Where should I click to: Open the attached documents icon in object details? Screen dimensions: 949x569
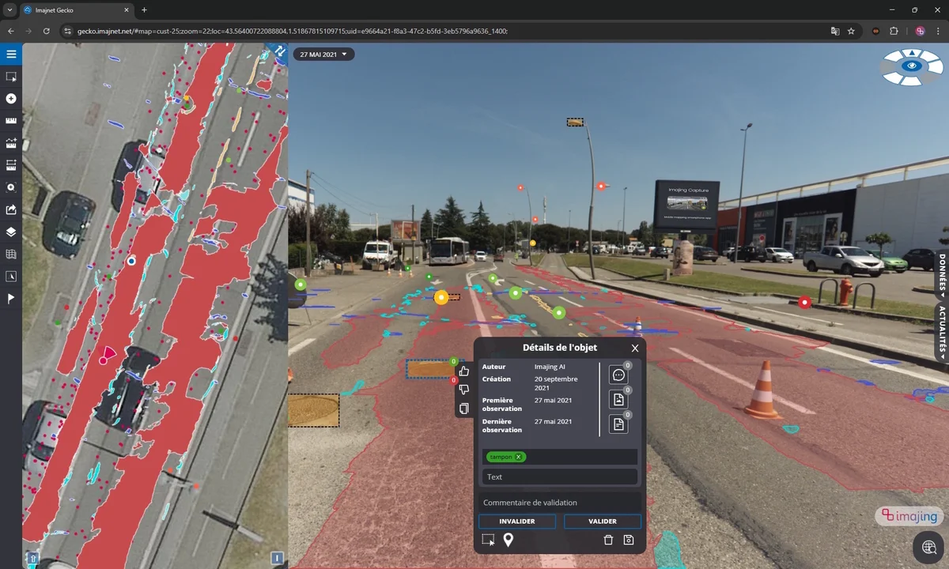pos(618,424)
